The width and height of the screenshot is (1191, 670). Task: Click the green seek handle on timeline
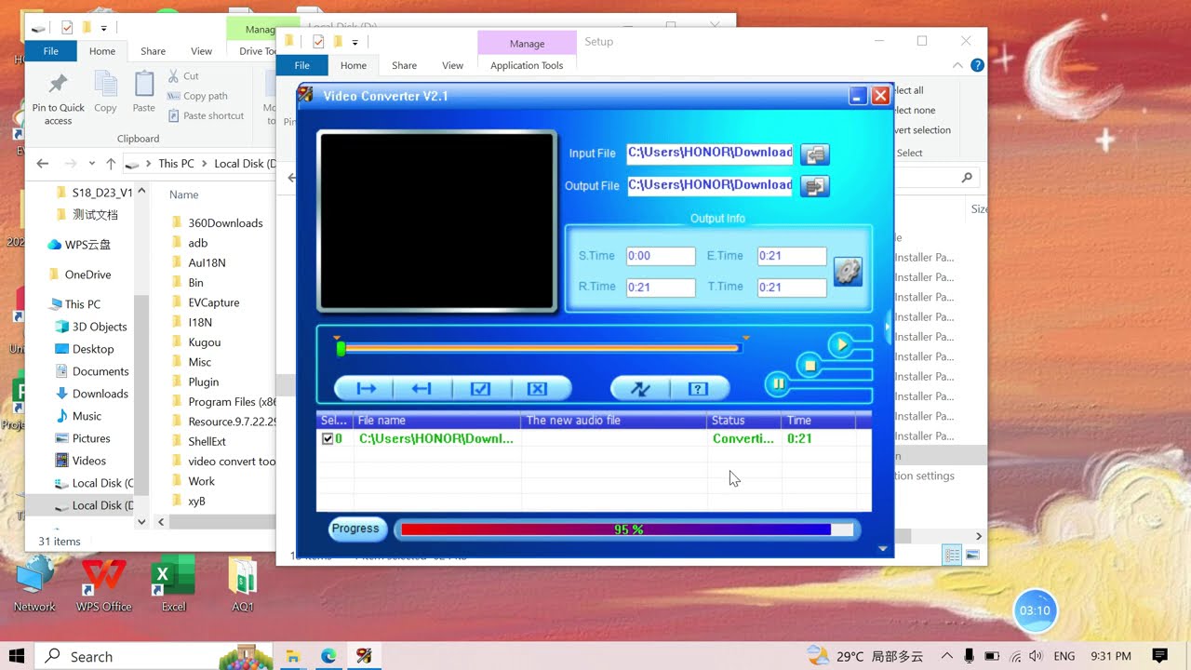pyautogui.click(x=341, y=349)
